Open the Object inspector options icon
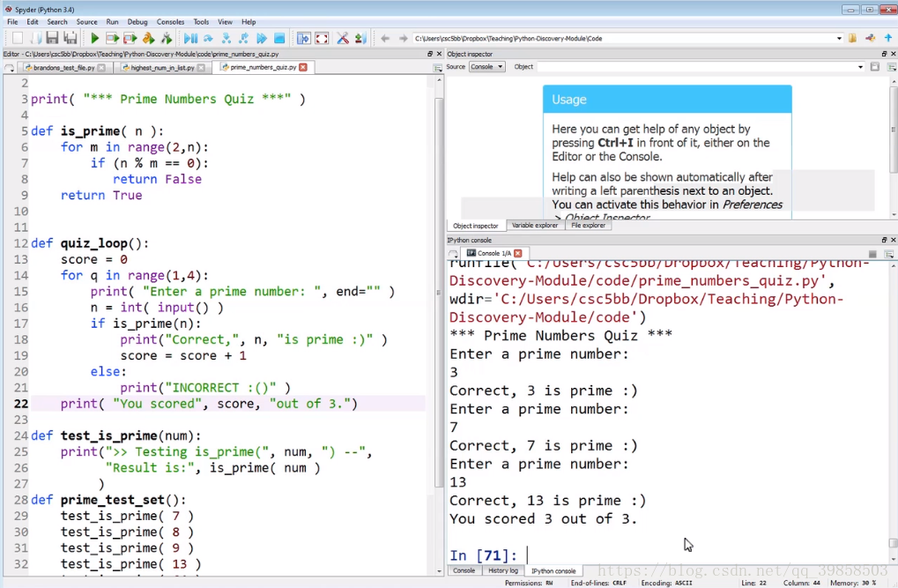The width and height of the screenshot is (898, 588). (892, 66)
